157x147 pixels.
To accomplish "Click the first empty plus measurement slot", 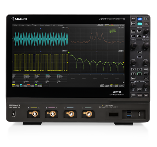I will click(73, 78).
